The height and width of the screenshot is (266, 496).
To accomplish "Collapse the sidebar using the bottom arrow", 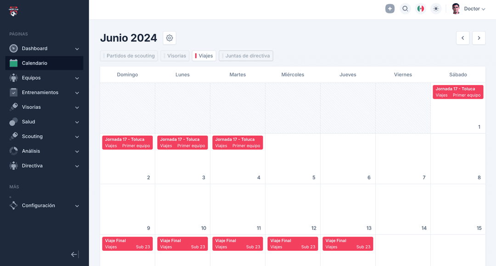I will click(x=74, y=254).
